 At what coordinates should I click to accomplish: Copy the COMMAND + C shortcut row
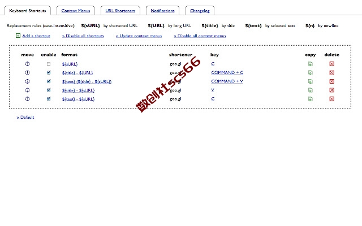[311, 73]
